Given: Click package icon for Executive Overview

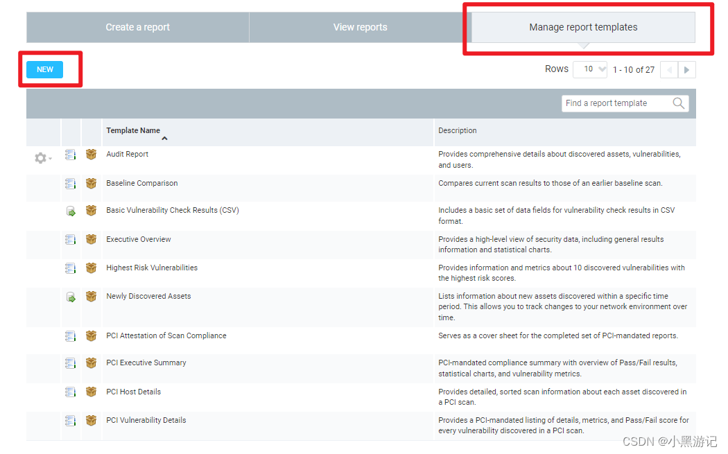Looking at the screenshot, I should click(91, 239).
